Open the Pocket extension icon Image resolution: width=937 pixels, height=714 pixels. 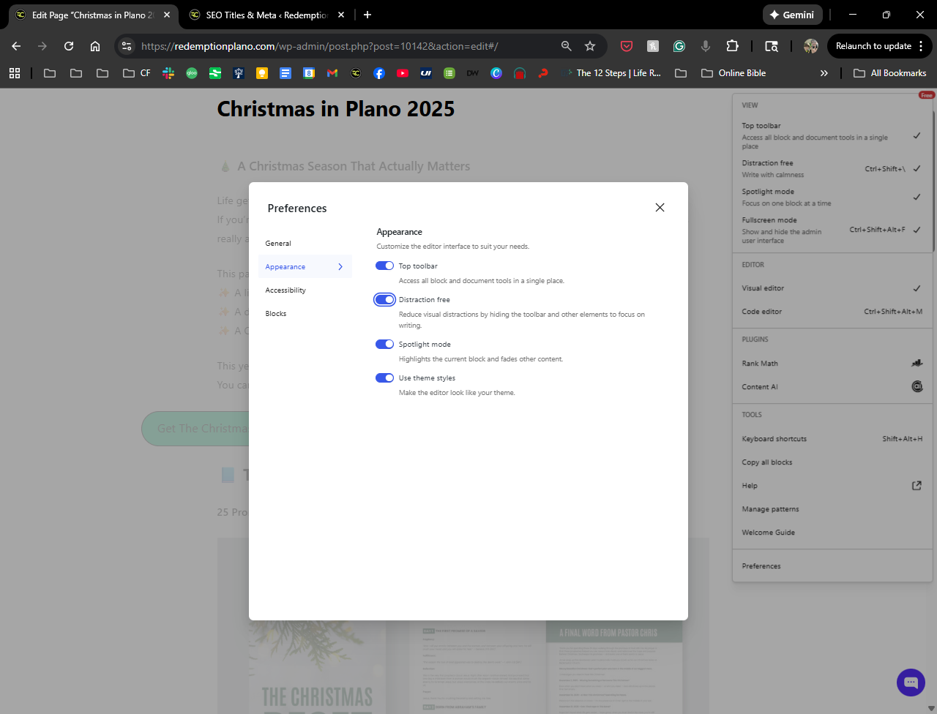pos(627,46)
